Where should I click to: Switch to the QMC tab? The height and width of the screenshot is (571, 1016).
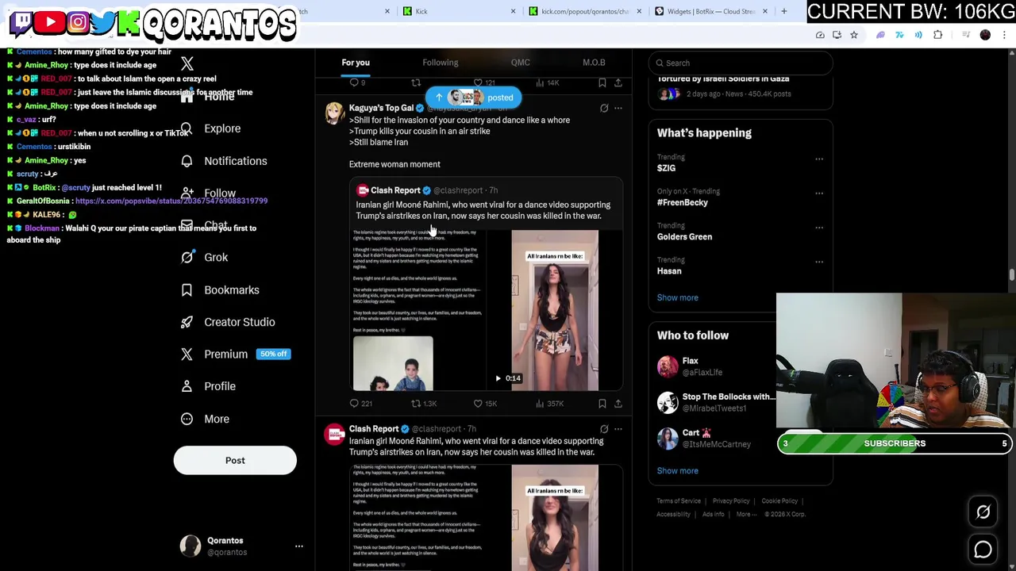pos(520,63)
